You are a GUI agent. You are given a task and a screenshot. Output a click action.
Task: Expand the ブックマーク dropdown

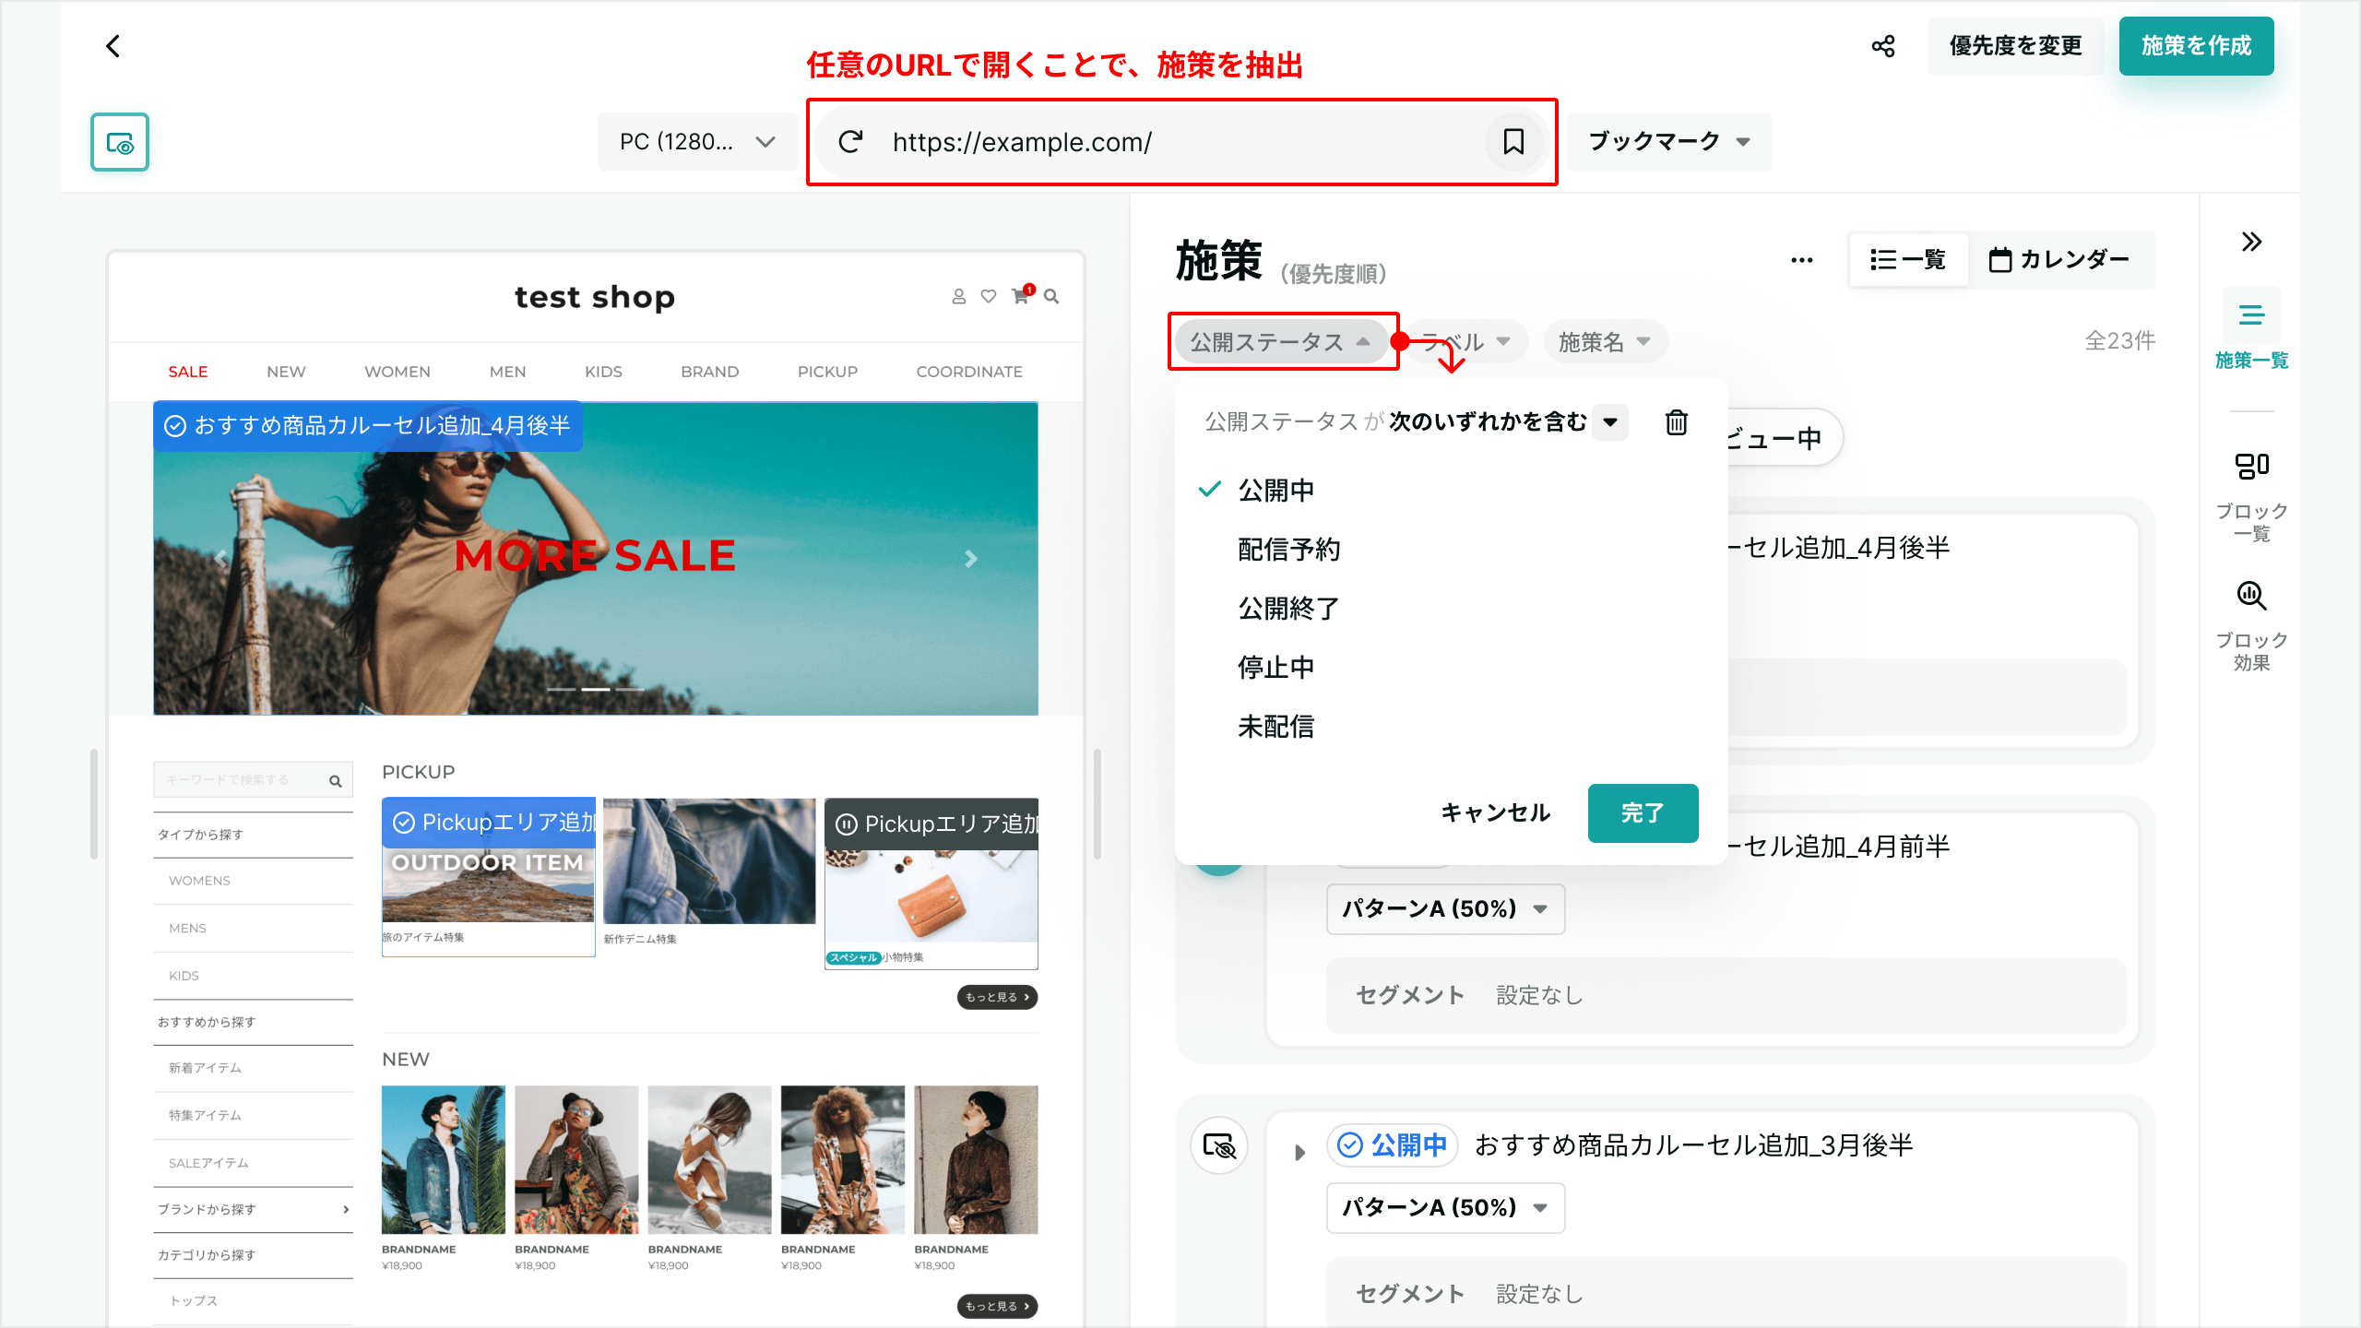pyautogui.click(x=1668, y=142)
